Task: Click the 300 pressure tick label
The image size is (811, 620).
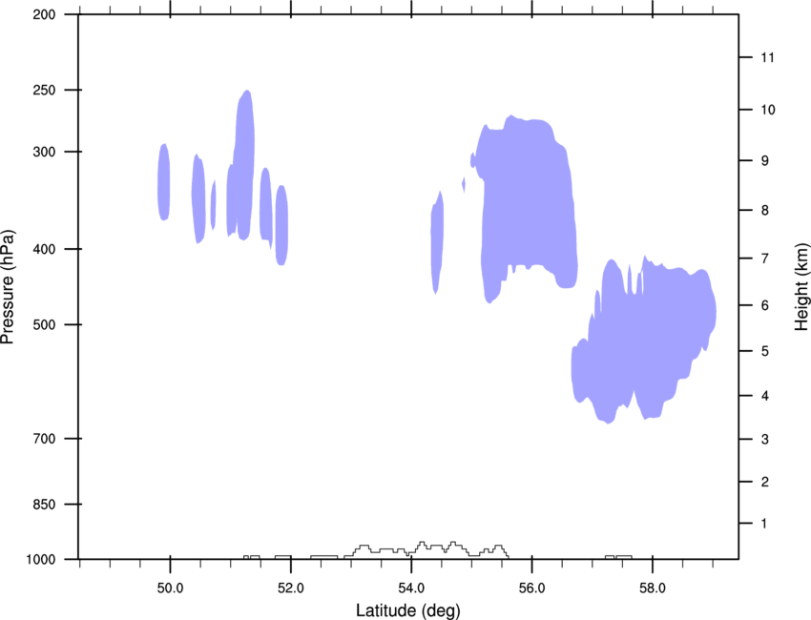Action: [x=45, y=152]
